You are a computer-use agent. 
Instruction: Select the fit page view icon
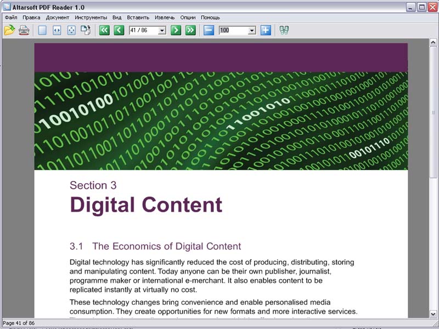71,30
